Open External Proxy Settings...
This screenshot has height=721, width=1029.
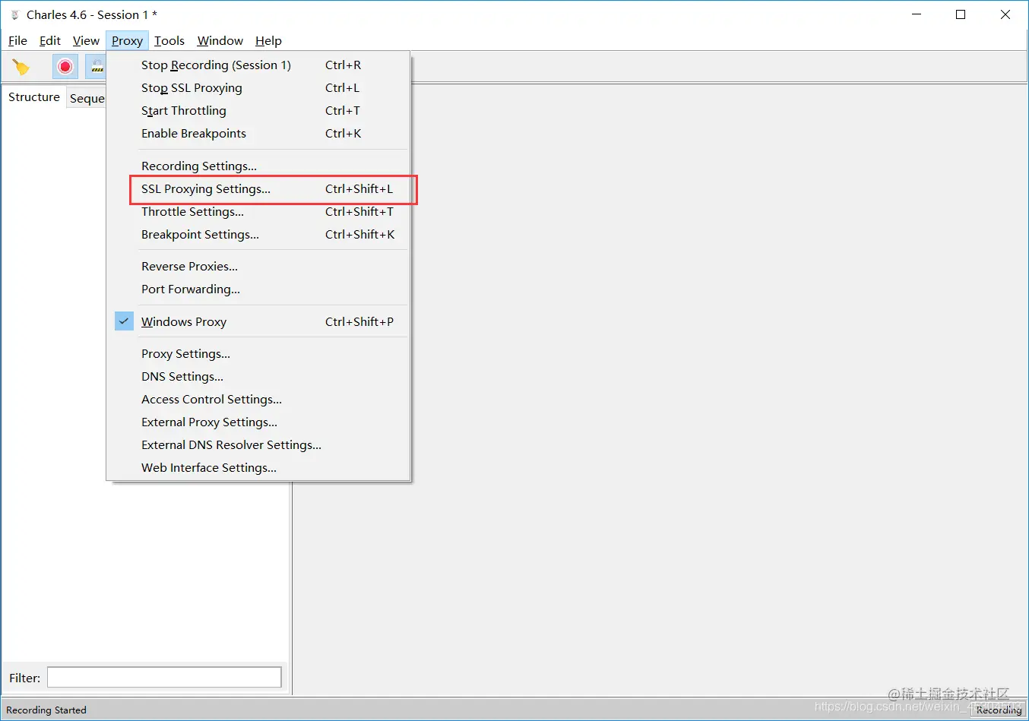[x=258, y=422]
